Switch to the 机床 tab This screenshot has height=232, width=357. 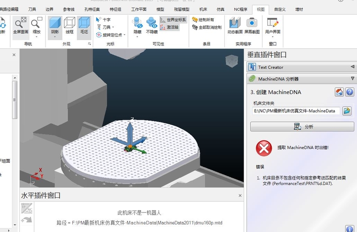(203, 9)
